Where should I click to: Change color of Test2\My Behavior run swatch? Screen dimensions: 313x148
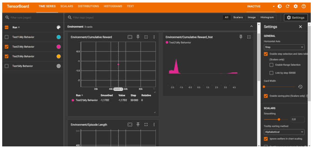tap(58, 47)
